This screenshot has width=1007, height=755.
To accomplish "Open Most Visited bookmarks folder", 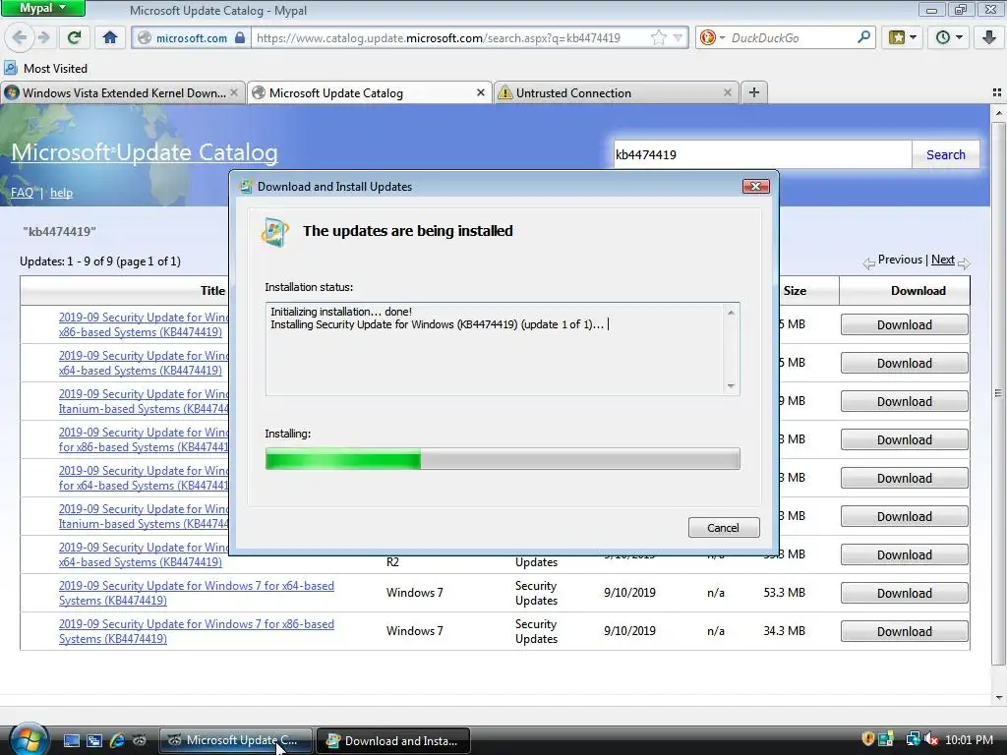I will click(x=45, y=68).
